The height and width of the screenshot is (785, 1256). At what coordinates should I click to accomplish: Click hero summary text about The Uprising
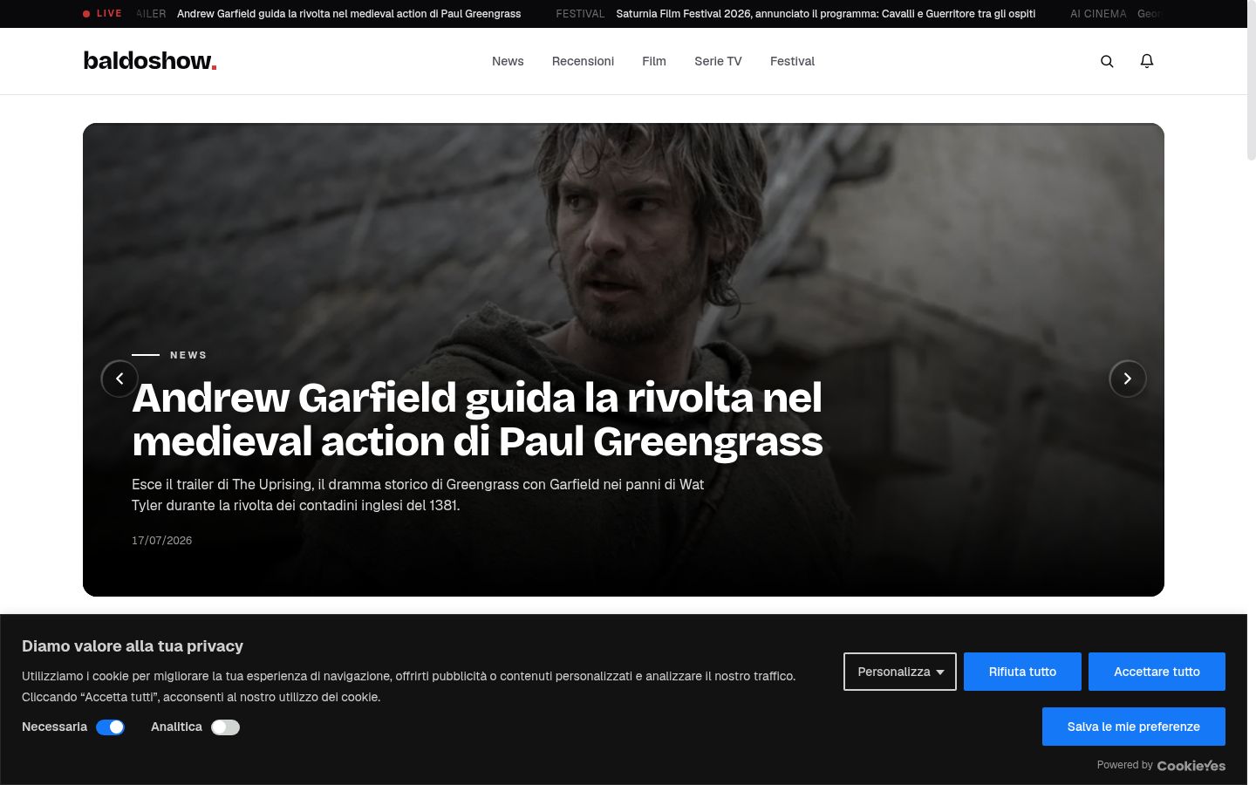[418, 495]
